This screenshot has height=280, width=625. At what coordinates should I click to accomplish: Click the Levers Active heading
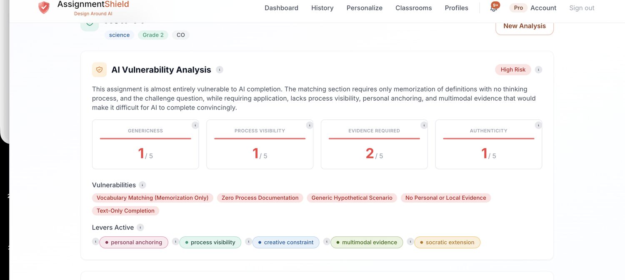point(113,228)
